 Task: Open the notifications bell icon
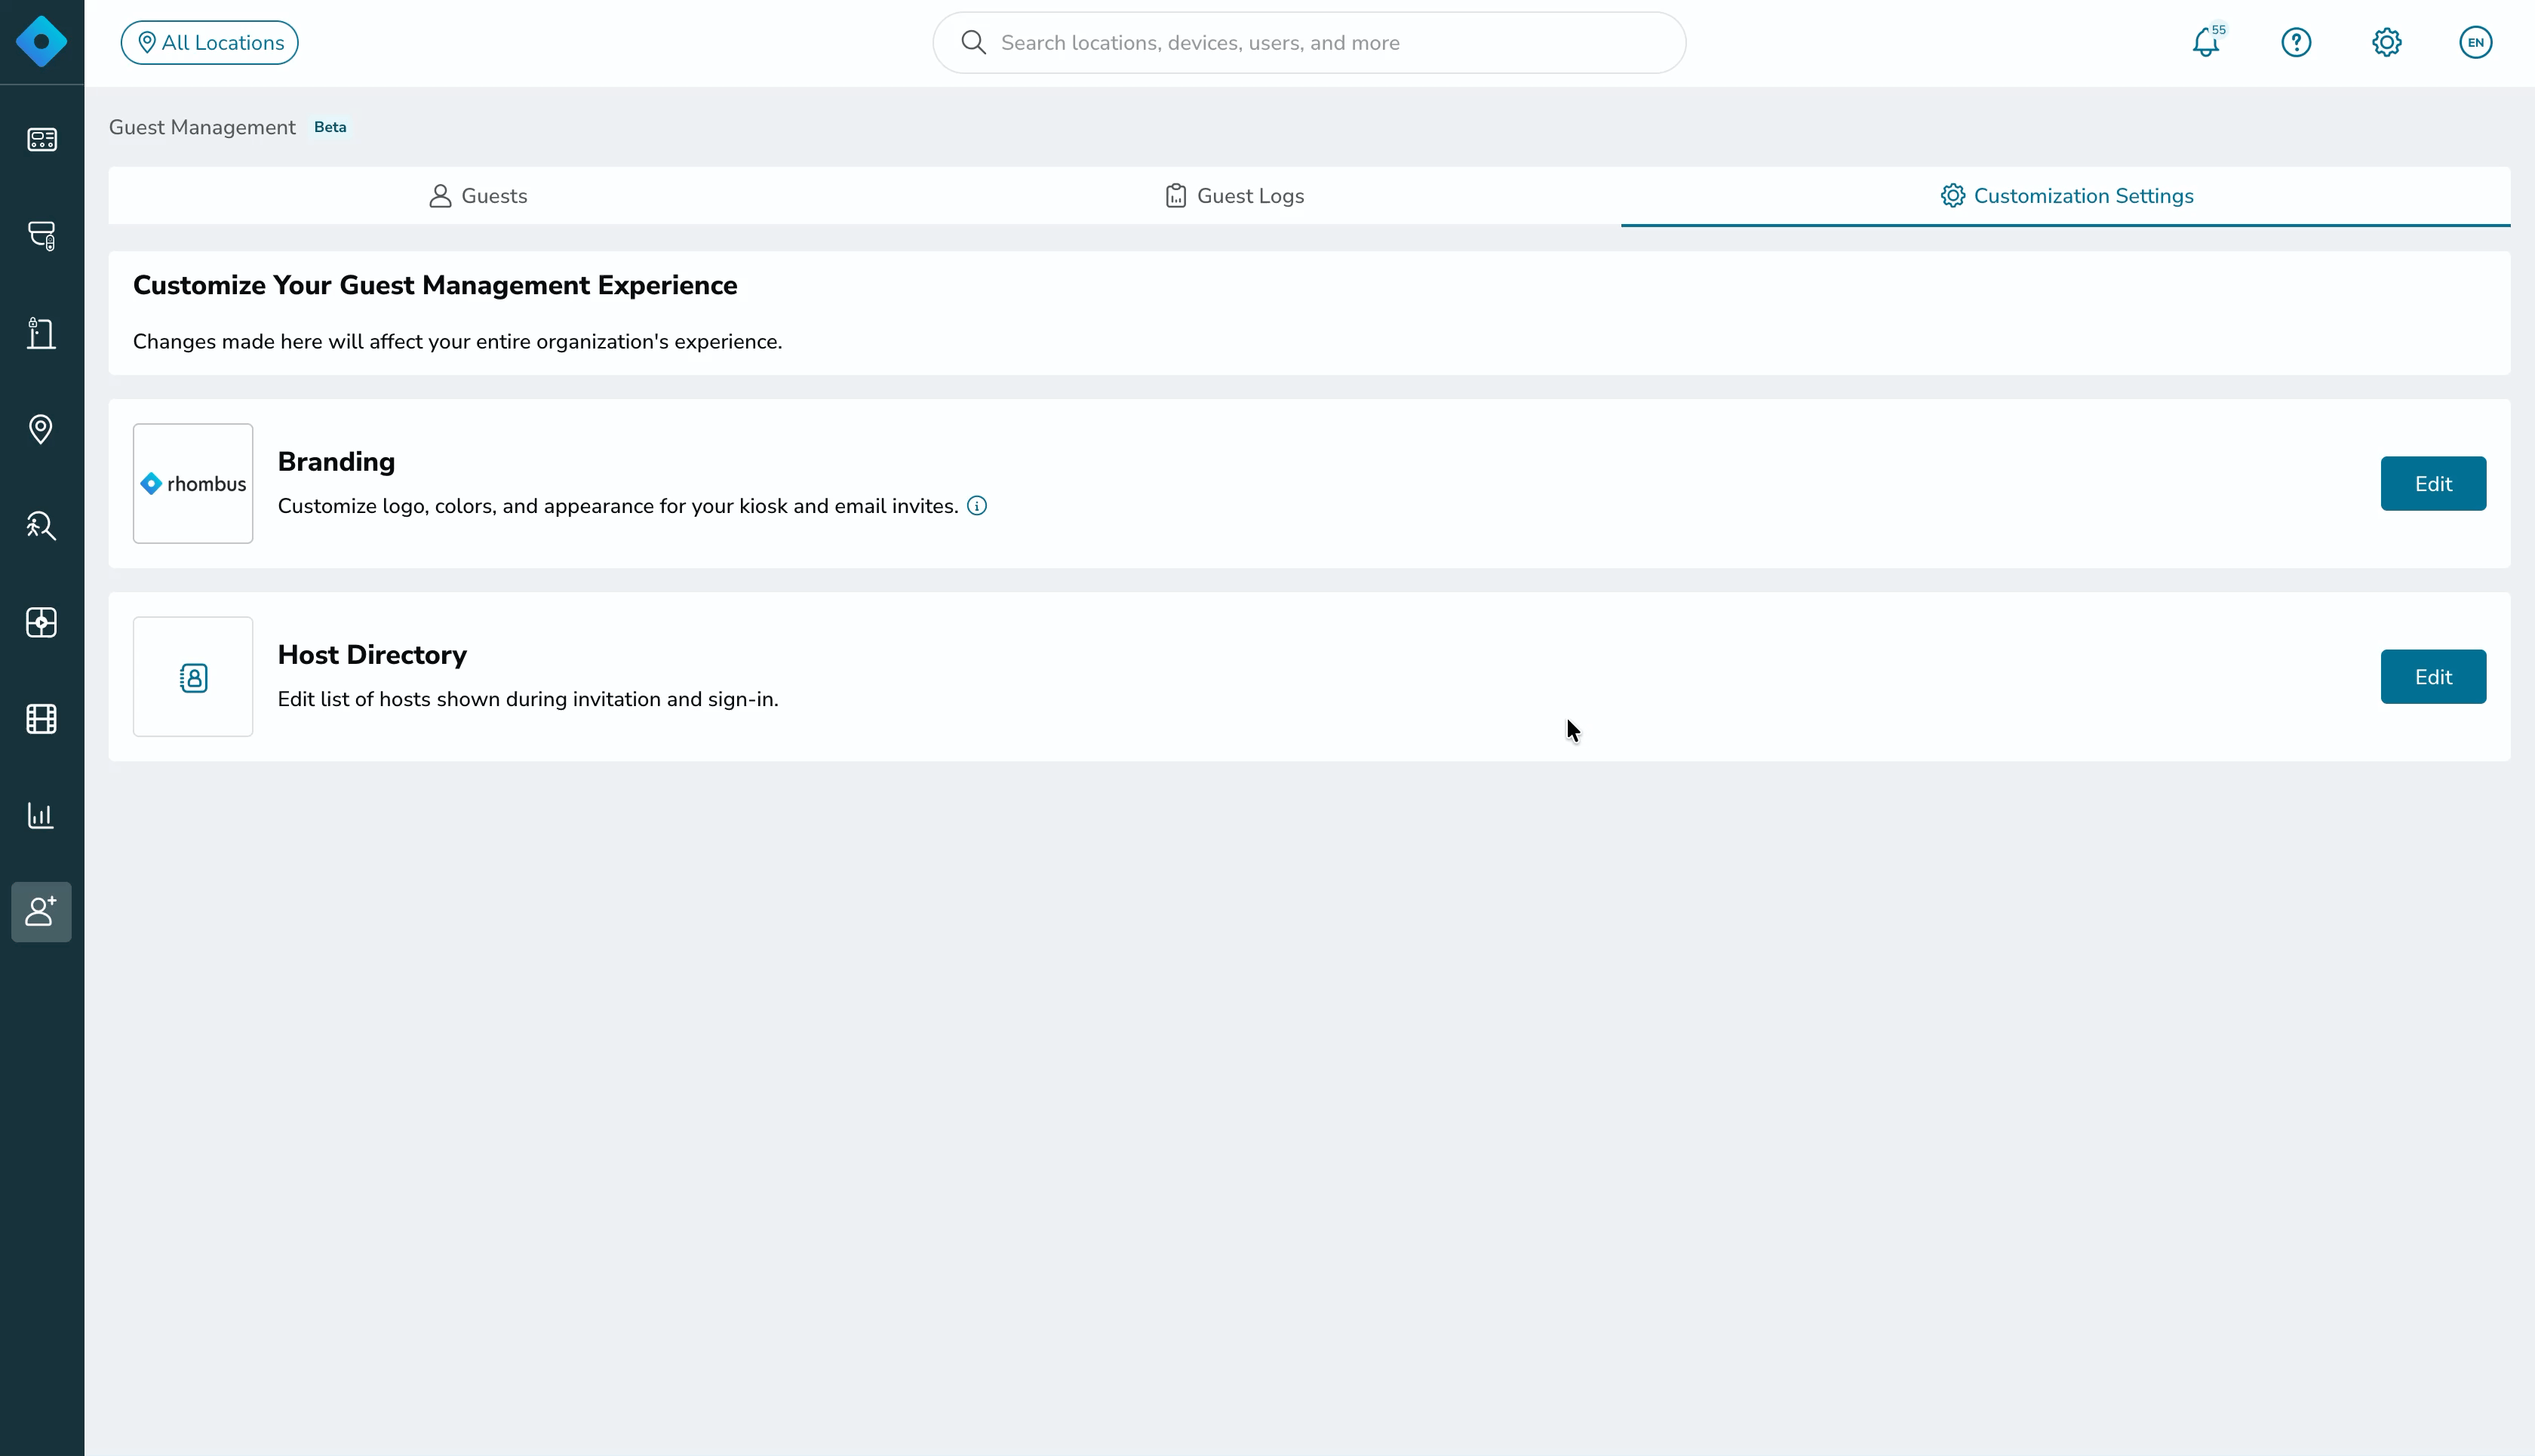coord(2206,43)
